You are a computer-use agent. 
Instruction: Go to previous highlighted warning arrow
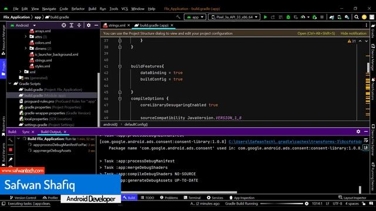(360, 41)
